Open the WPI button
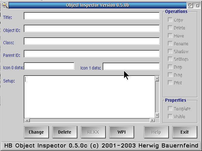Viewport: 202px width, 151px height. tap(122, 132)
